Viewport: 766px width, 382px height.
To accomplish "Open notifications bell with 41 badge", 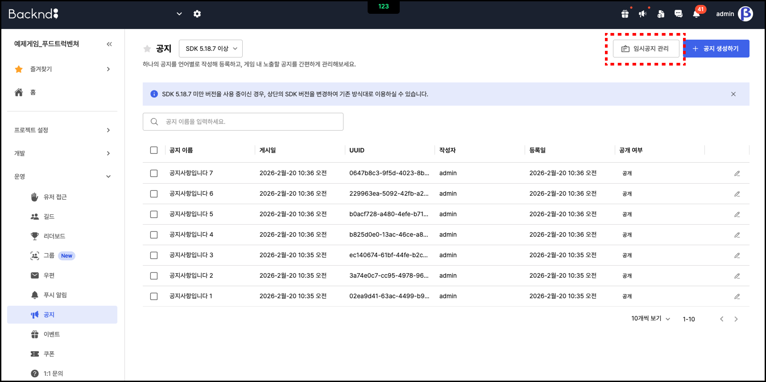I will (x=696, y=14).
